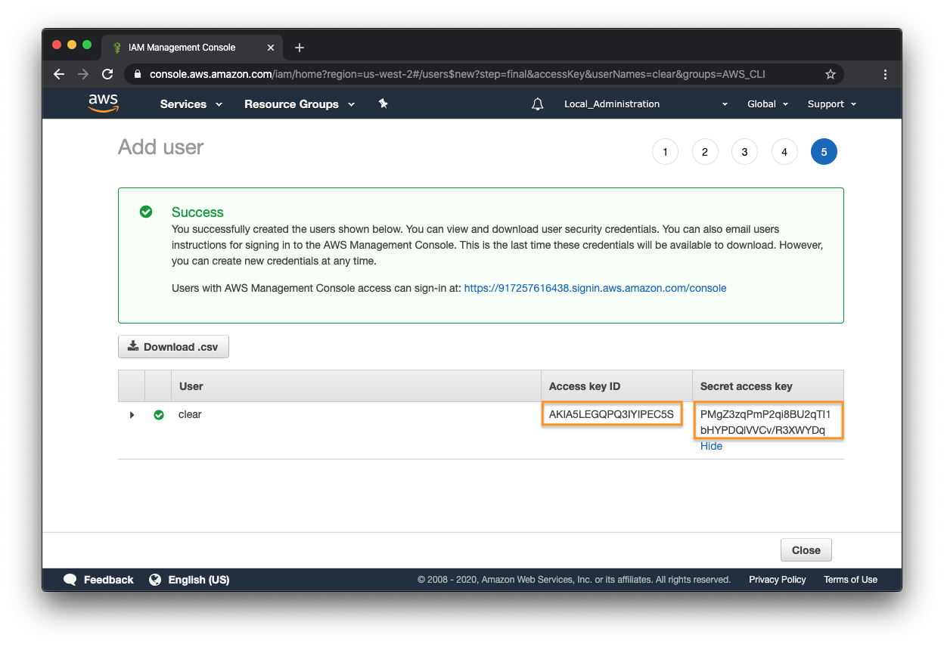
Task: Click the current step 5 indicator
Action: tap(824, 152)
